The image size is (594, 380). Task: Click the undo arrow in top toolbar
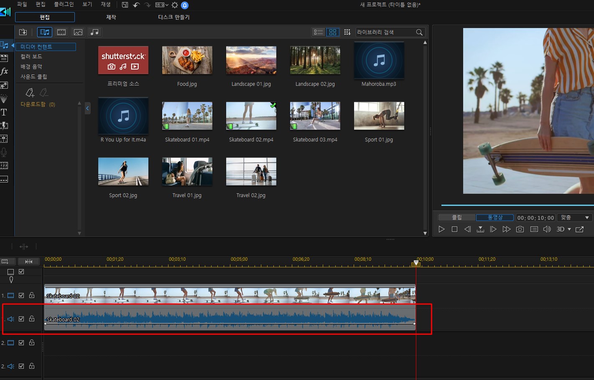[x=136, y=5]
